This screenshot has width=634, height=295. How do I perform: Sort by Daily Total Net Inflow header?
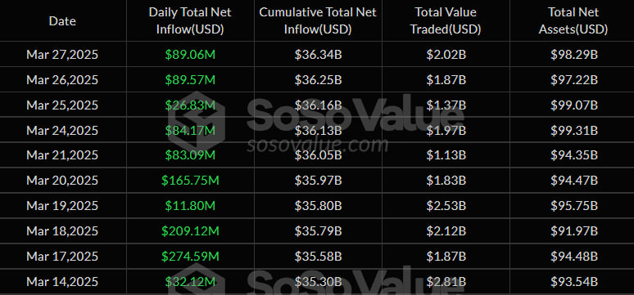(x=190, y=20)
